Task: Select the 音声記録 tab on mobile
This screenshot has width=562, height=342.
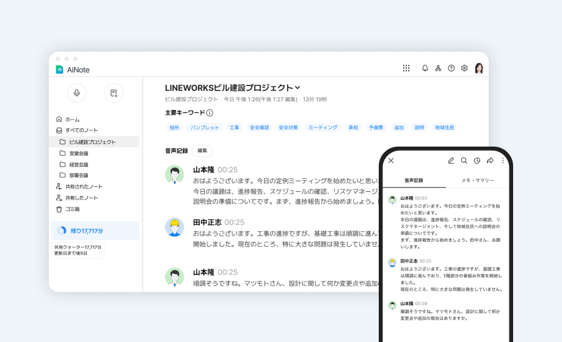Action: tap(414, 181)
